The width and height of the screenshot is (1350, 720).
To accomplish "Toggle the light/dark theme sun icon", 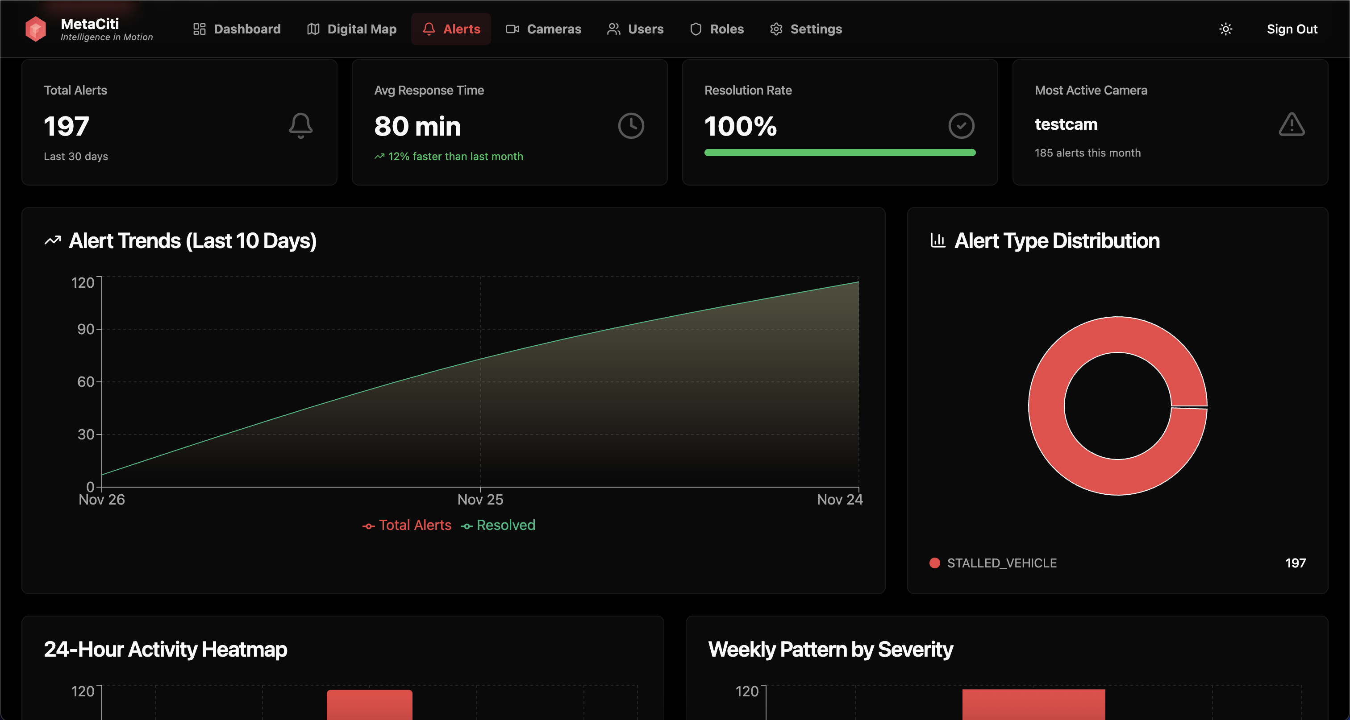I will point(1225,29).
